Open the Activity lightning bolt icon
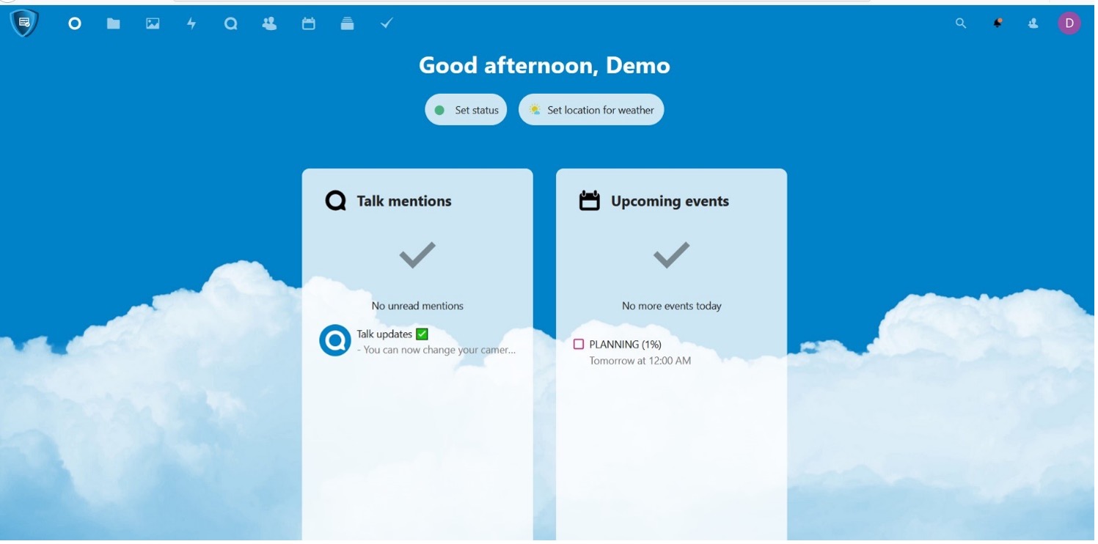This screenshot has height=544, width=1098. [191, 23]
